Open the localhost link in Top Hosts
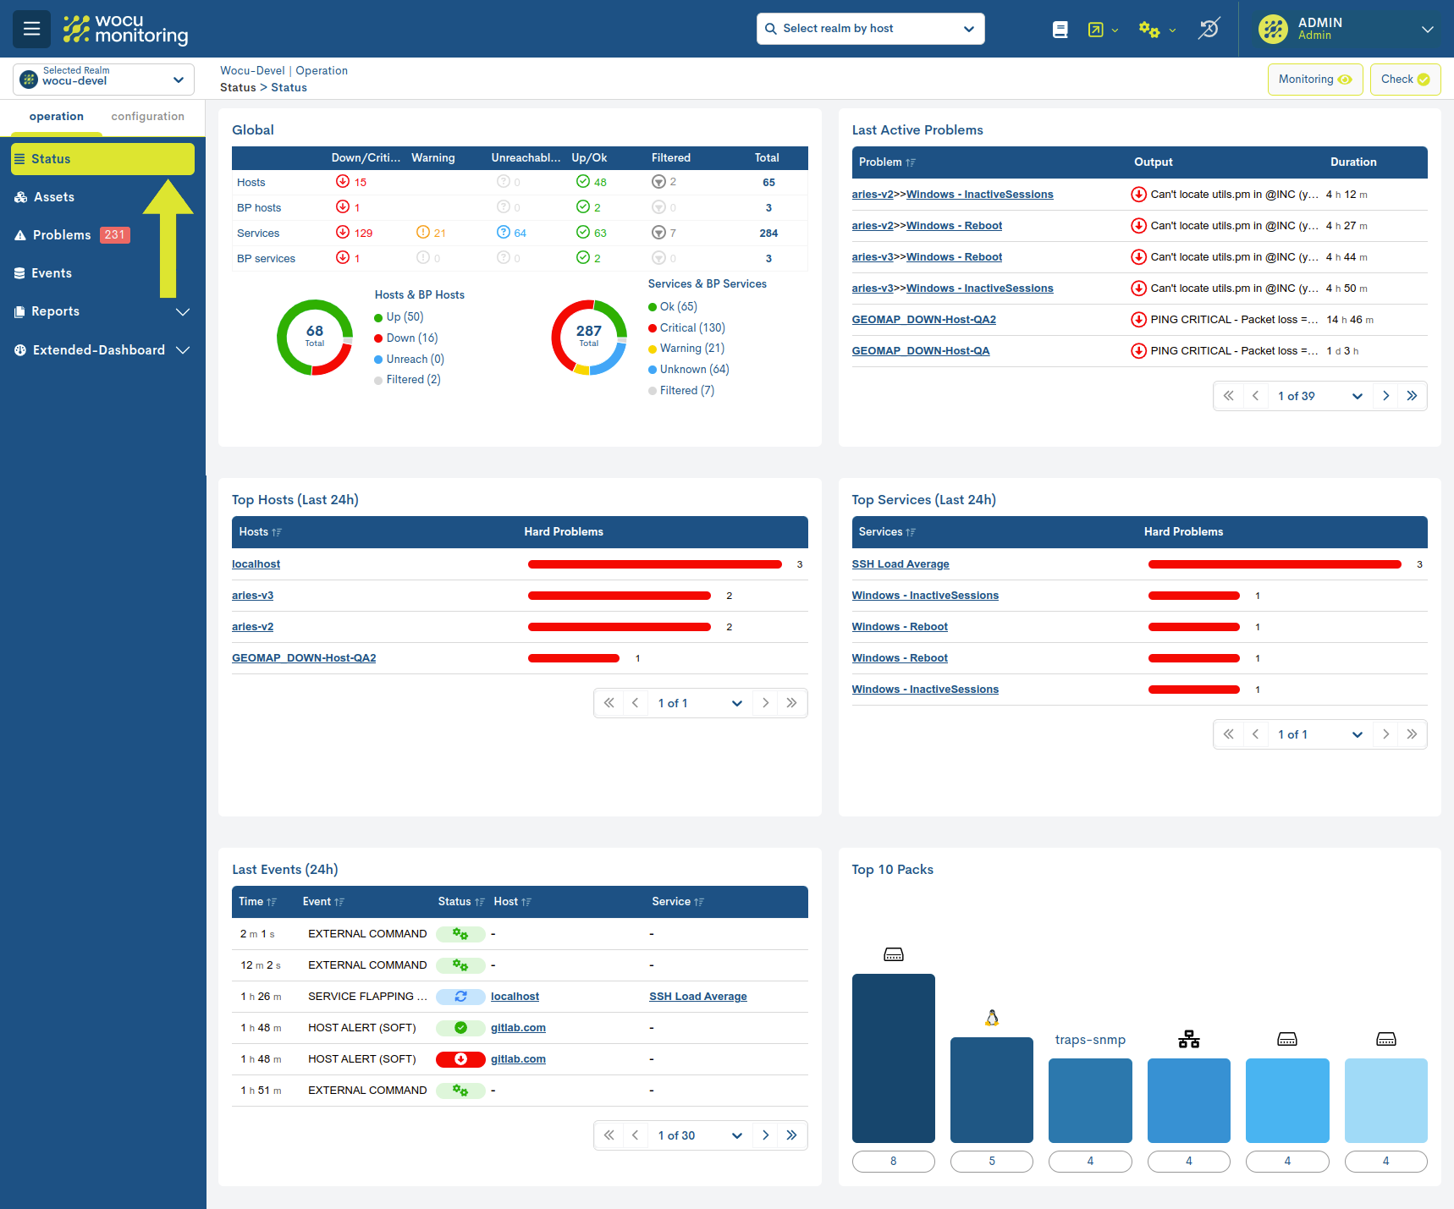This screenshot has width=1454, height=1209. [x=256, y=564]
